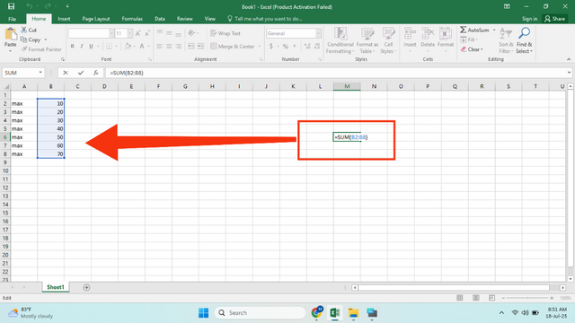Click the Share button

554,19
